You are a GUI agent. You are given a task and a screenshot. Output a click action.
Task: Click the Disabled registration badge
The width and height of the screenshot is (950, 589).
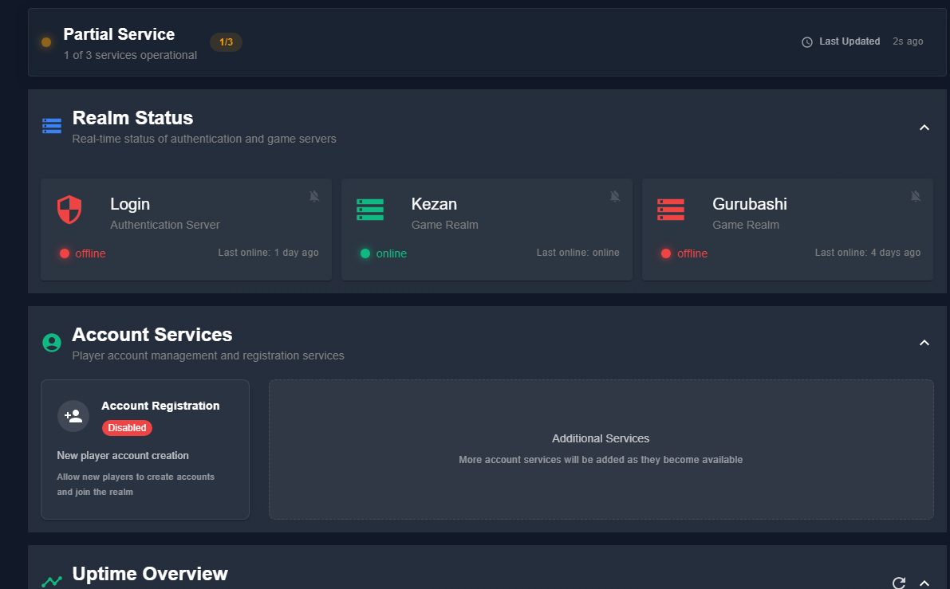128,428
